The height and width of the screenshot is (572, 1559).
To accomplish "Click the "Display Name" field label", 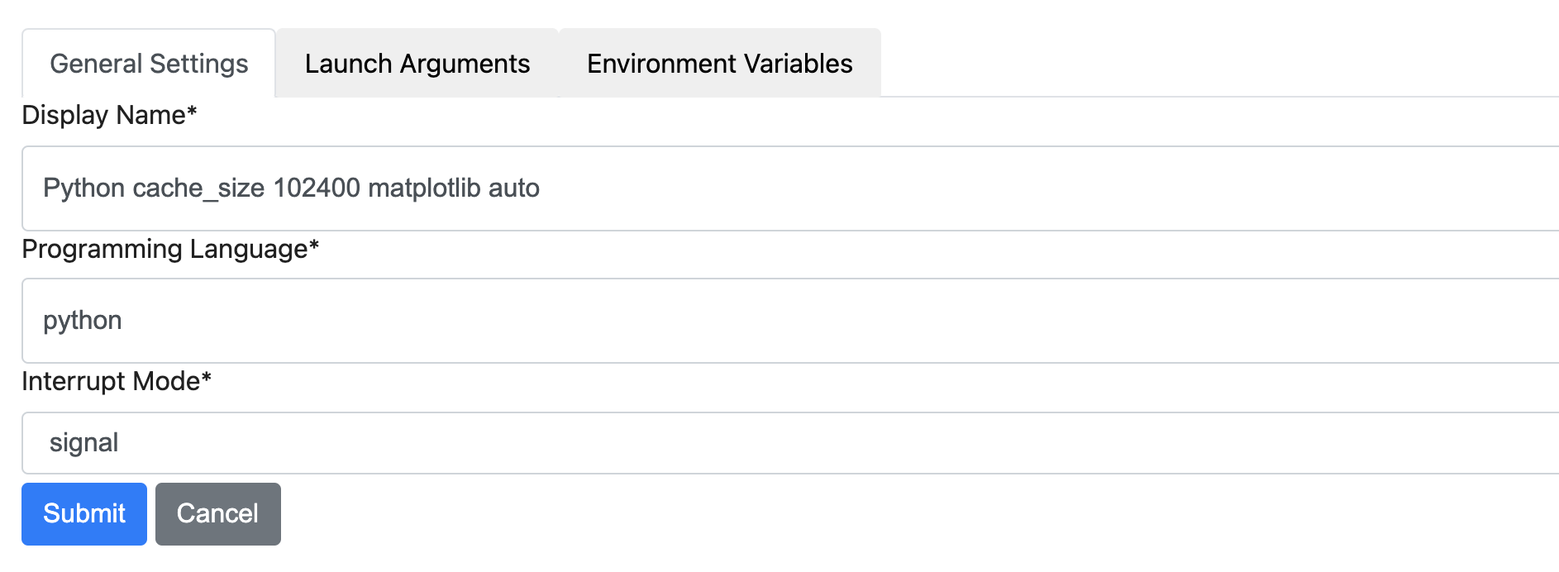I will click(103, 115).
